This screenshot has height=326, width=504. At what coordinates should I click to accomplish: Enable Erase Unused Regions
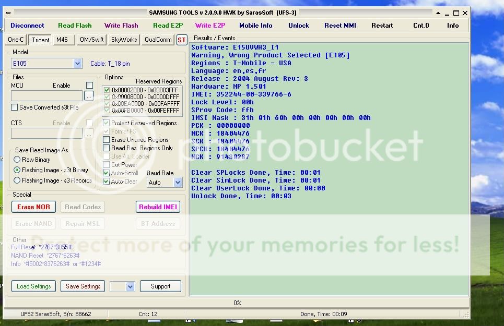[x=106, y=140]
